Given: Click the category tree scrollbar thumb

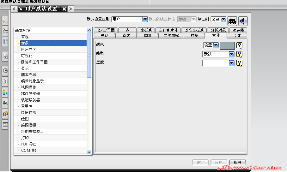Looking at the screenshot, I should point(89,55).
